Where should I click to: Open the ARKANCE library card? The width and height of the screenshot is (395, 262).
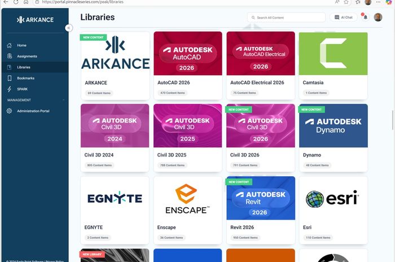(x=115, y=66)
